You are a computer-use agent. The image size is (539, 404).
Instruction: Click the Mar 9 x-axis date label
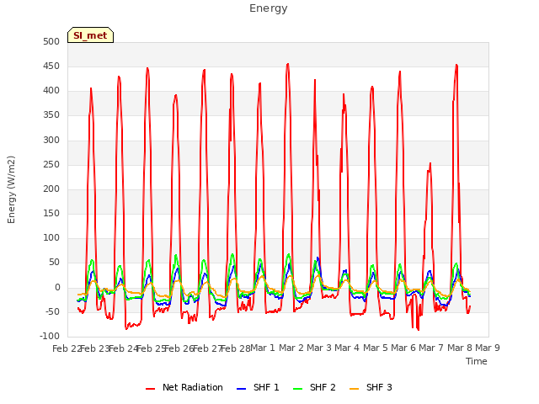[488, 348]
